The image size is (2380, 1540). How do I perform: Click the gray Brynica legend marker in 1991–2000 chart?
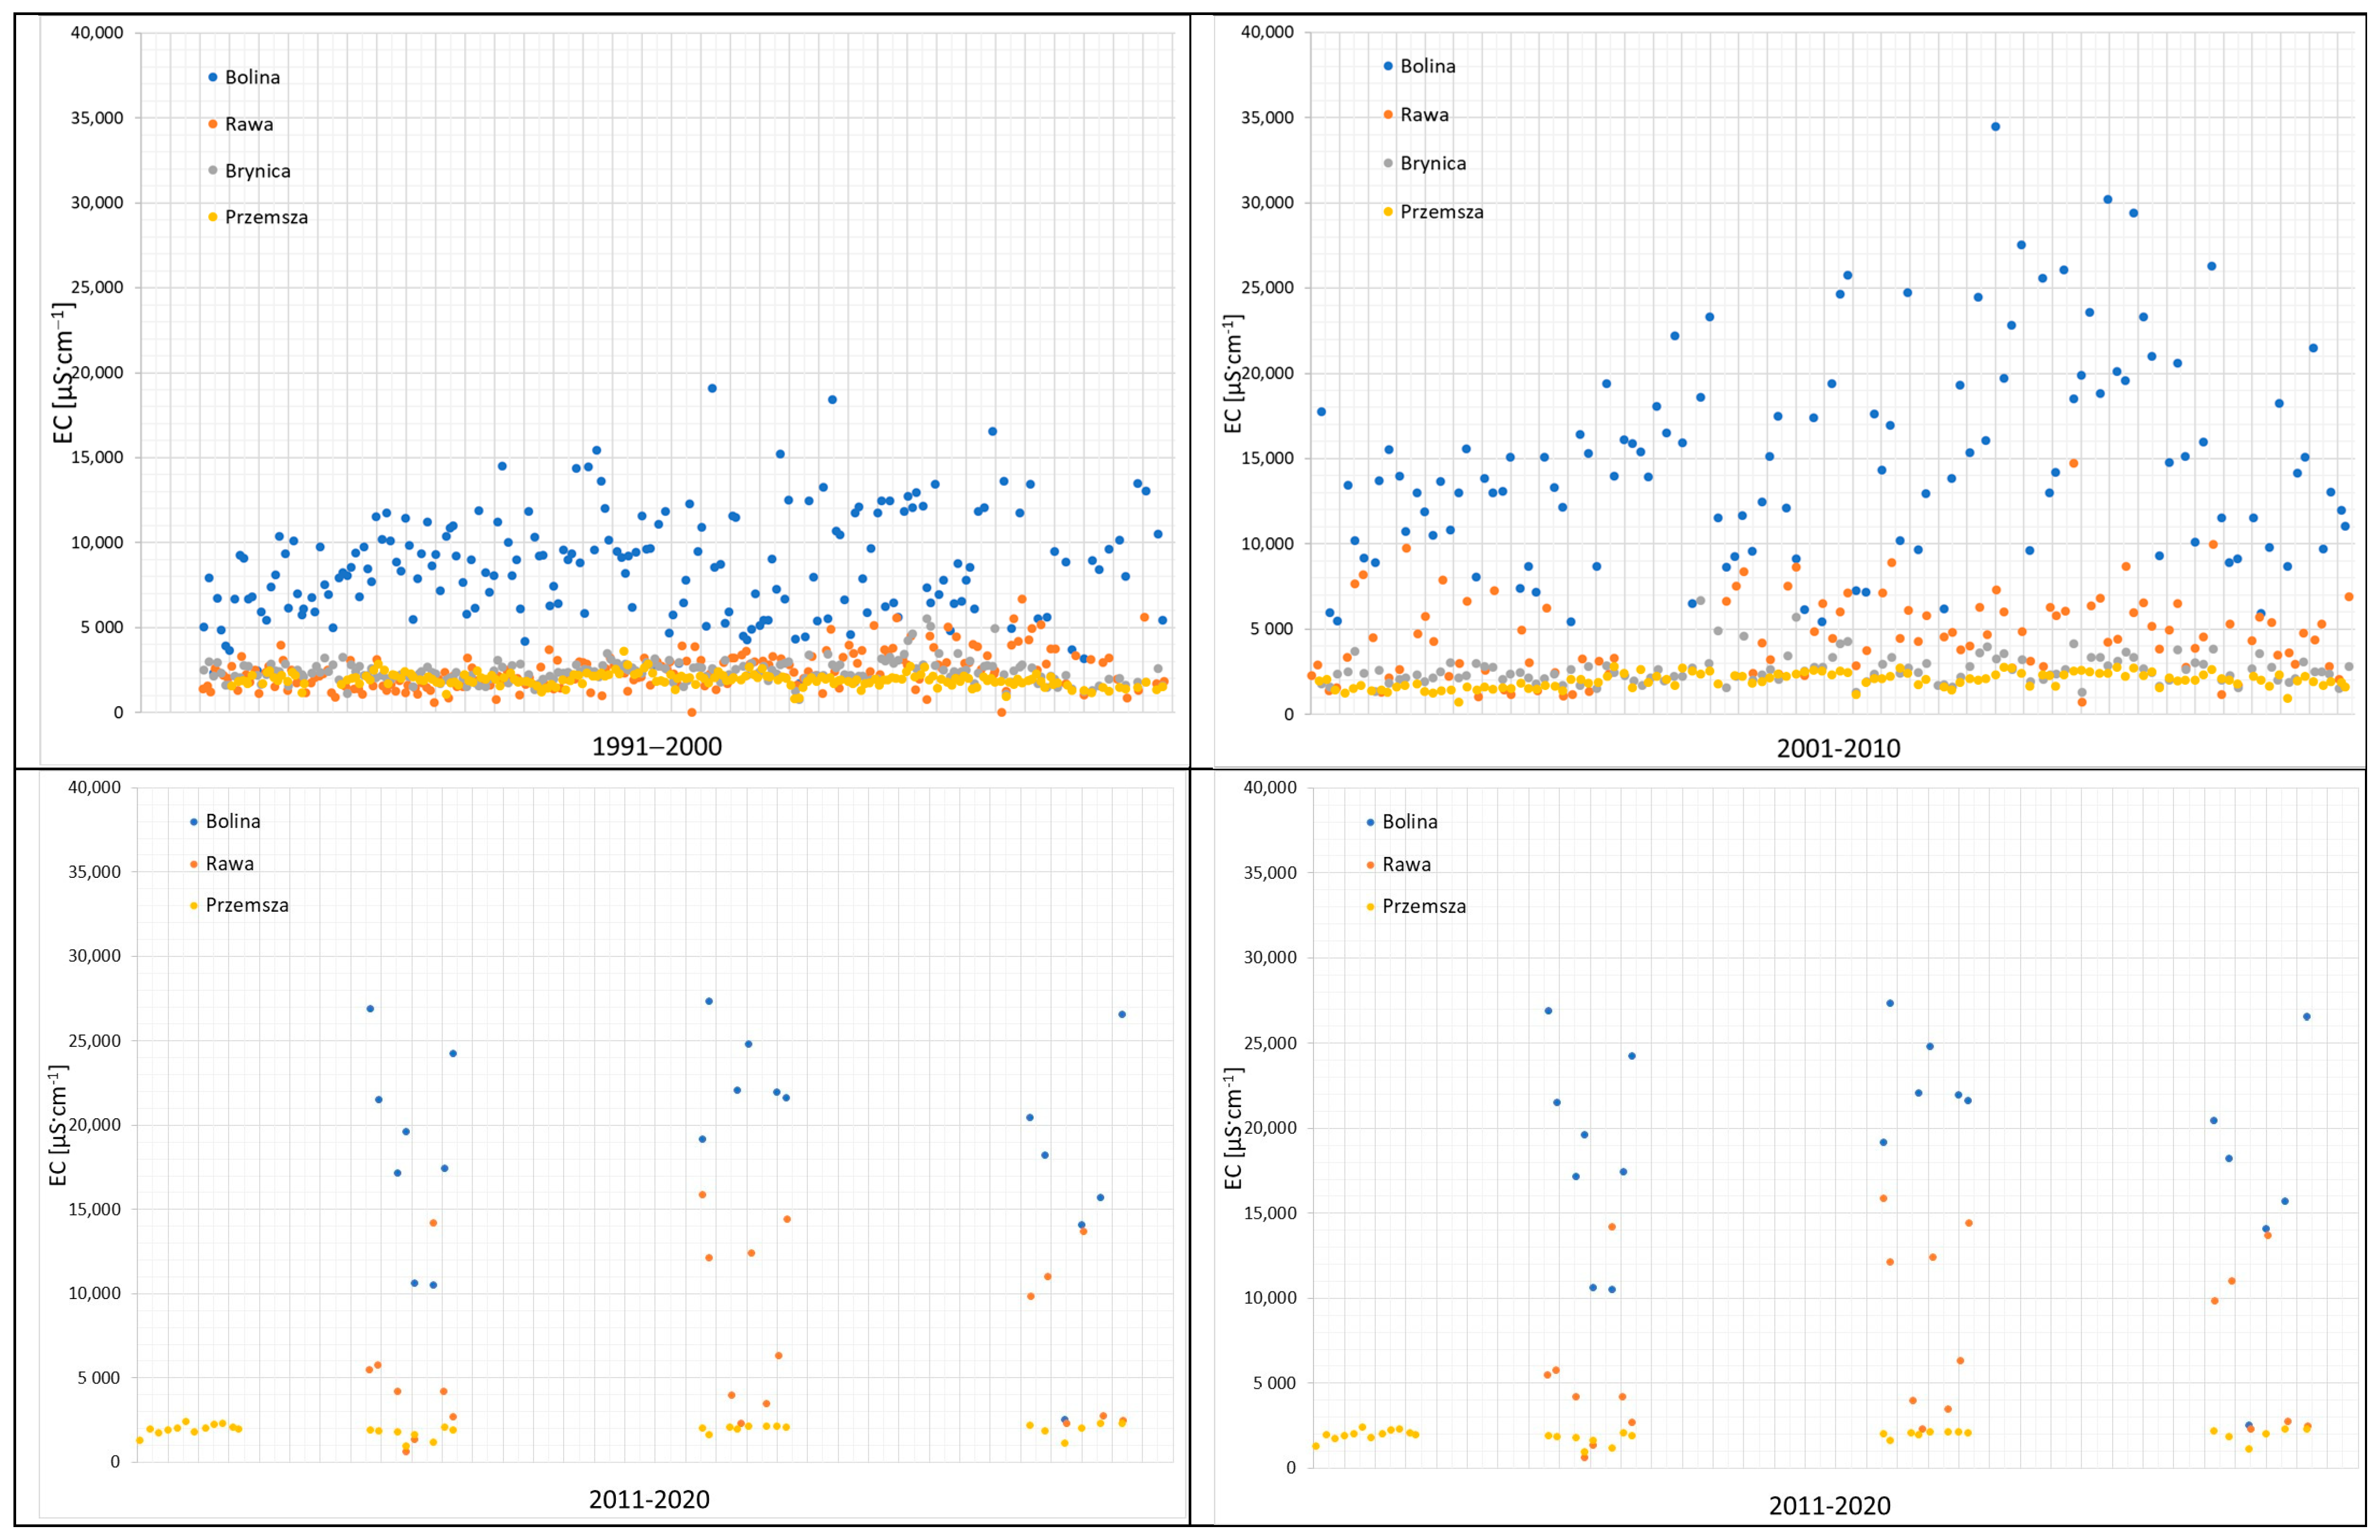pyautogui.click(x=212, y=171)
